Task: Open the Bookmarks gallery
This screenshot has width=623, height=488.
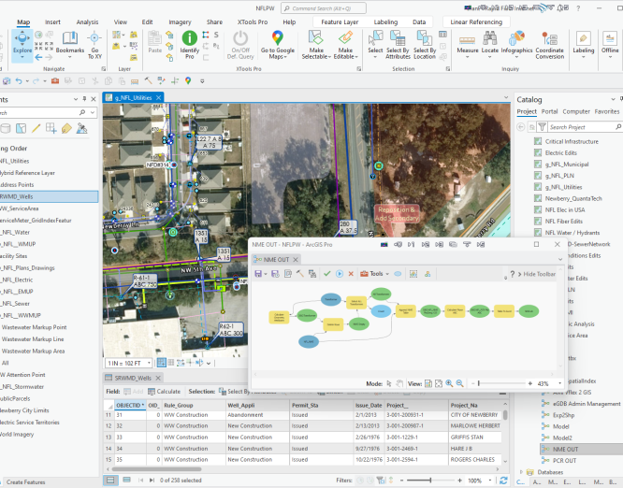Action: [70, 43]
